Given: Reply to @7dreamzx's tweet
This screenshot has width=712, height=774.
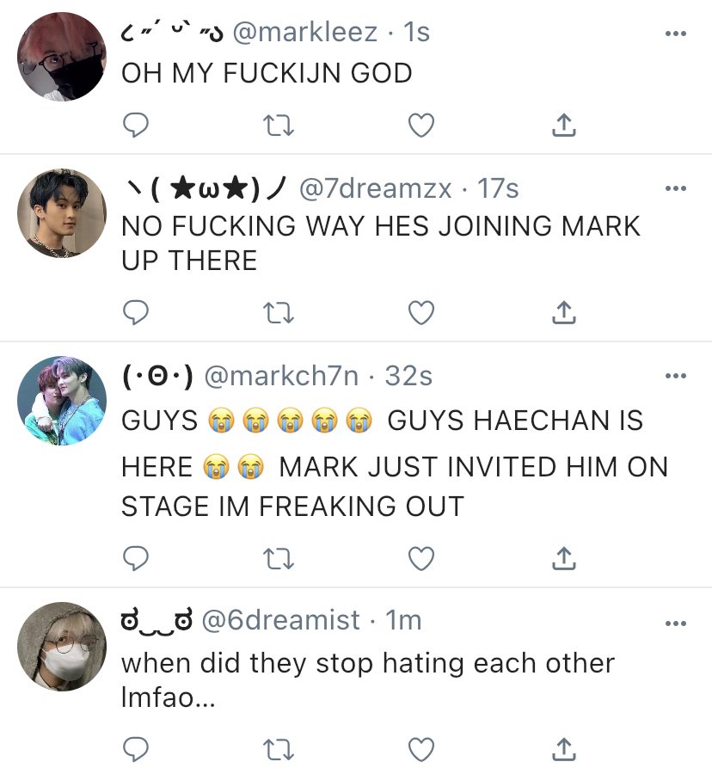Looking at the screenshot, I should coord(136,312).
